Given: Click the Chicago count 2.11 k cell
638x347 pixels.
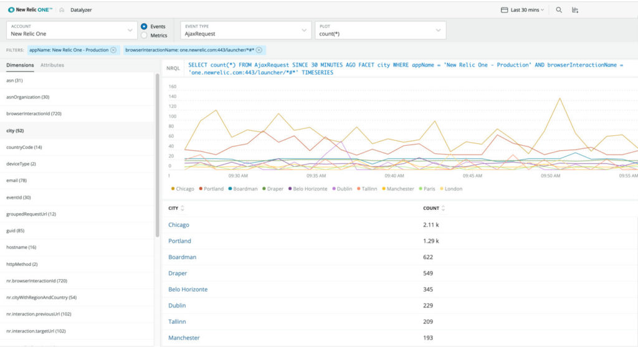Looking at the screenshot, I should pos(431,224).
